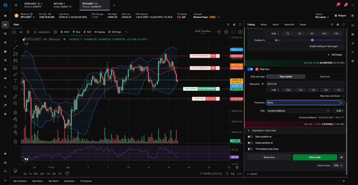Open the BTC/USDT symbol dropdown
Screen dimensions: 358x185
point(28,17)
